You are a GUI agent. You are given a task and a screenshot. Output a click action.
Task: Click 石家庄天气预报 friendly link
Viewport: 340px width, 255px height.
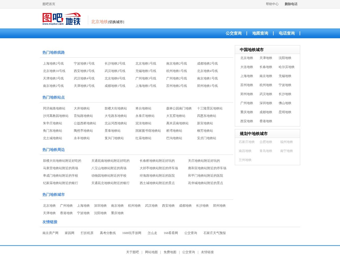point(215,233)
